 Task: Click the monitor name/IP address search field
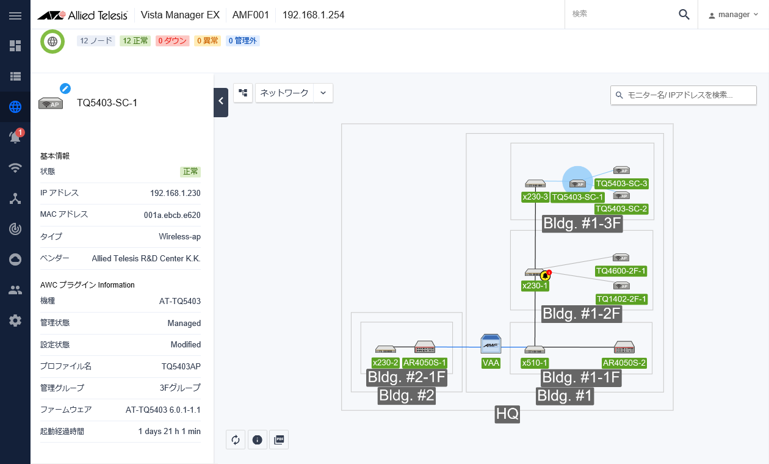coord(684,95)
